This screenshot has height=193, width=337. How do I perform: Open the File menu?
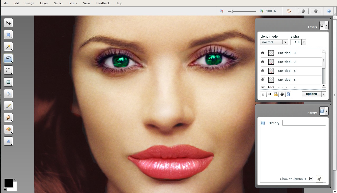point(5,3)
